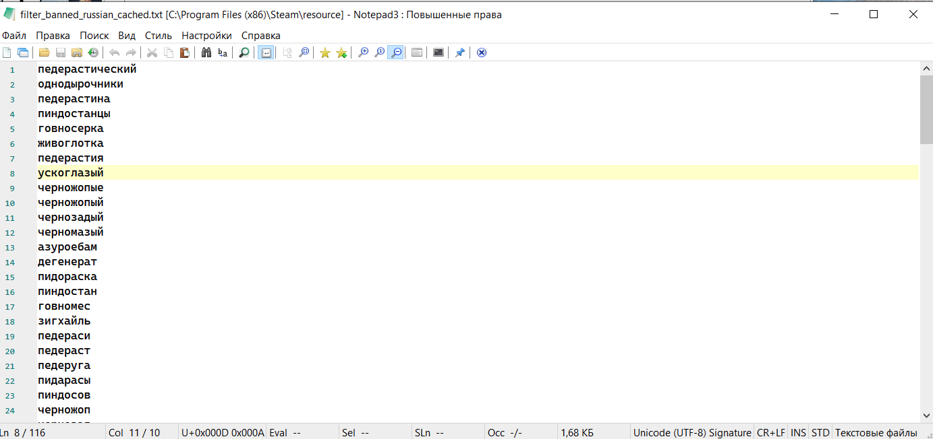The image size is (933, 439).
Task: Place cursor on word дегенерат
Action: pyautogui.click(x=67, y=262)
